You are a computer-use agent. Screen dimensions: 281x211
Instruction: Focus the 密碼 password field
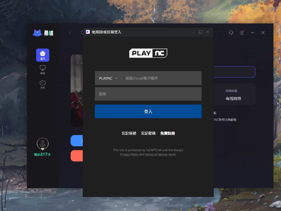pyautogui.click(x=148, y=94)
